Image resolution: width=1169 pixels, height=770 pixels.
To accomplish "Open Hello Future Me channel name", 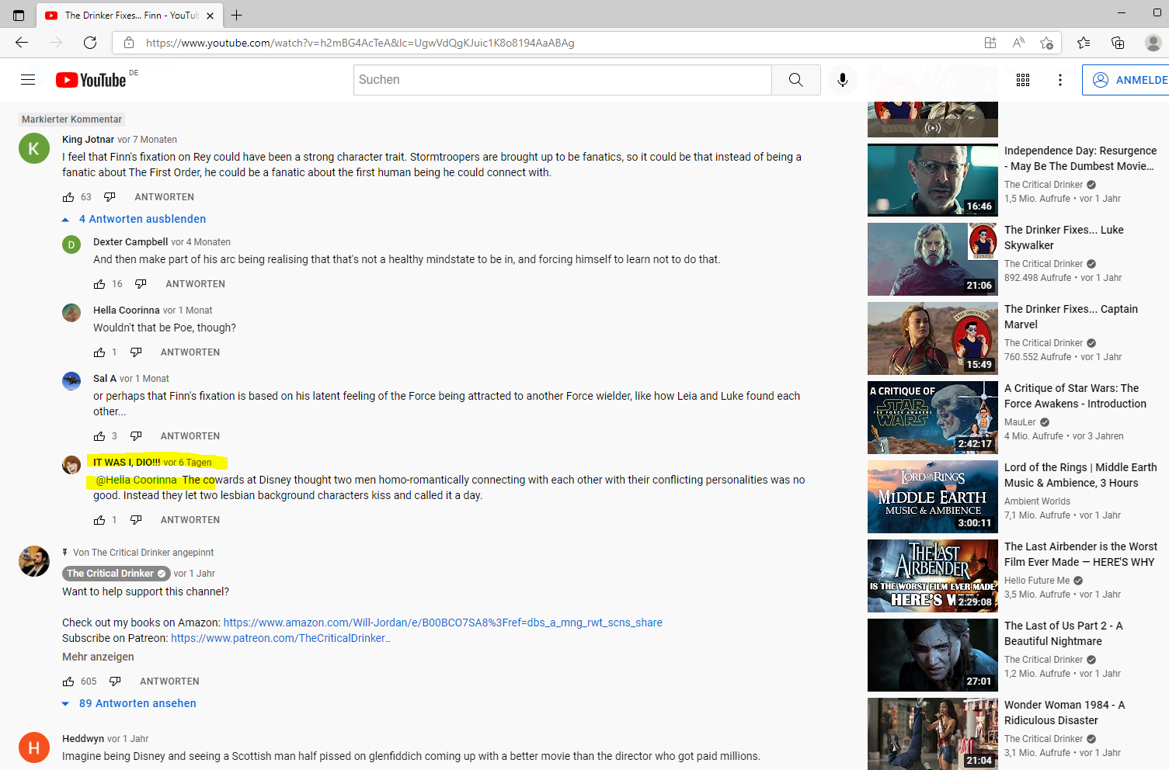I will click(x=1037, y=581).
